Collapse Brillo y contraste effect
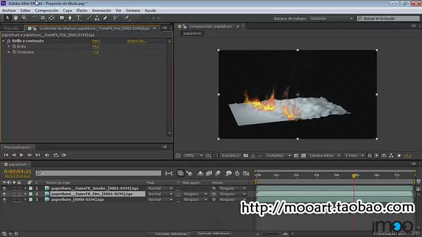Viewport: 422px width, 237px height. click(x=3, y=41)
